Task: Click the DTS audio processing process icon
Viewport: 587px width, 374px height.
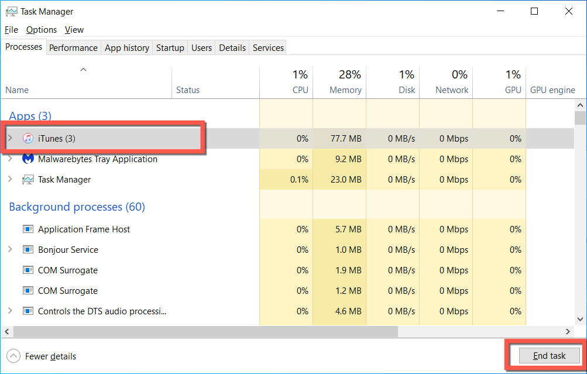Action: pos(28,311)
